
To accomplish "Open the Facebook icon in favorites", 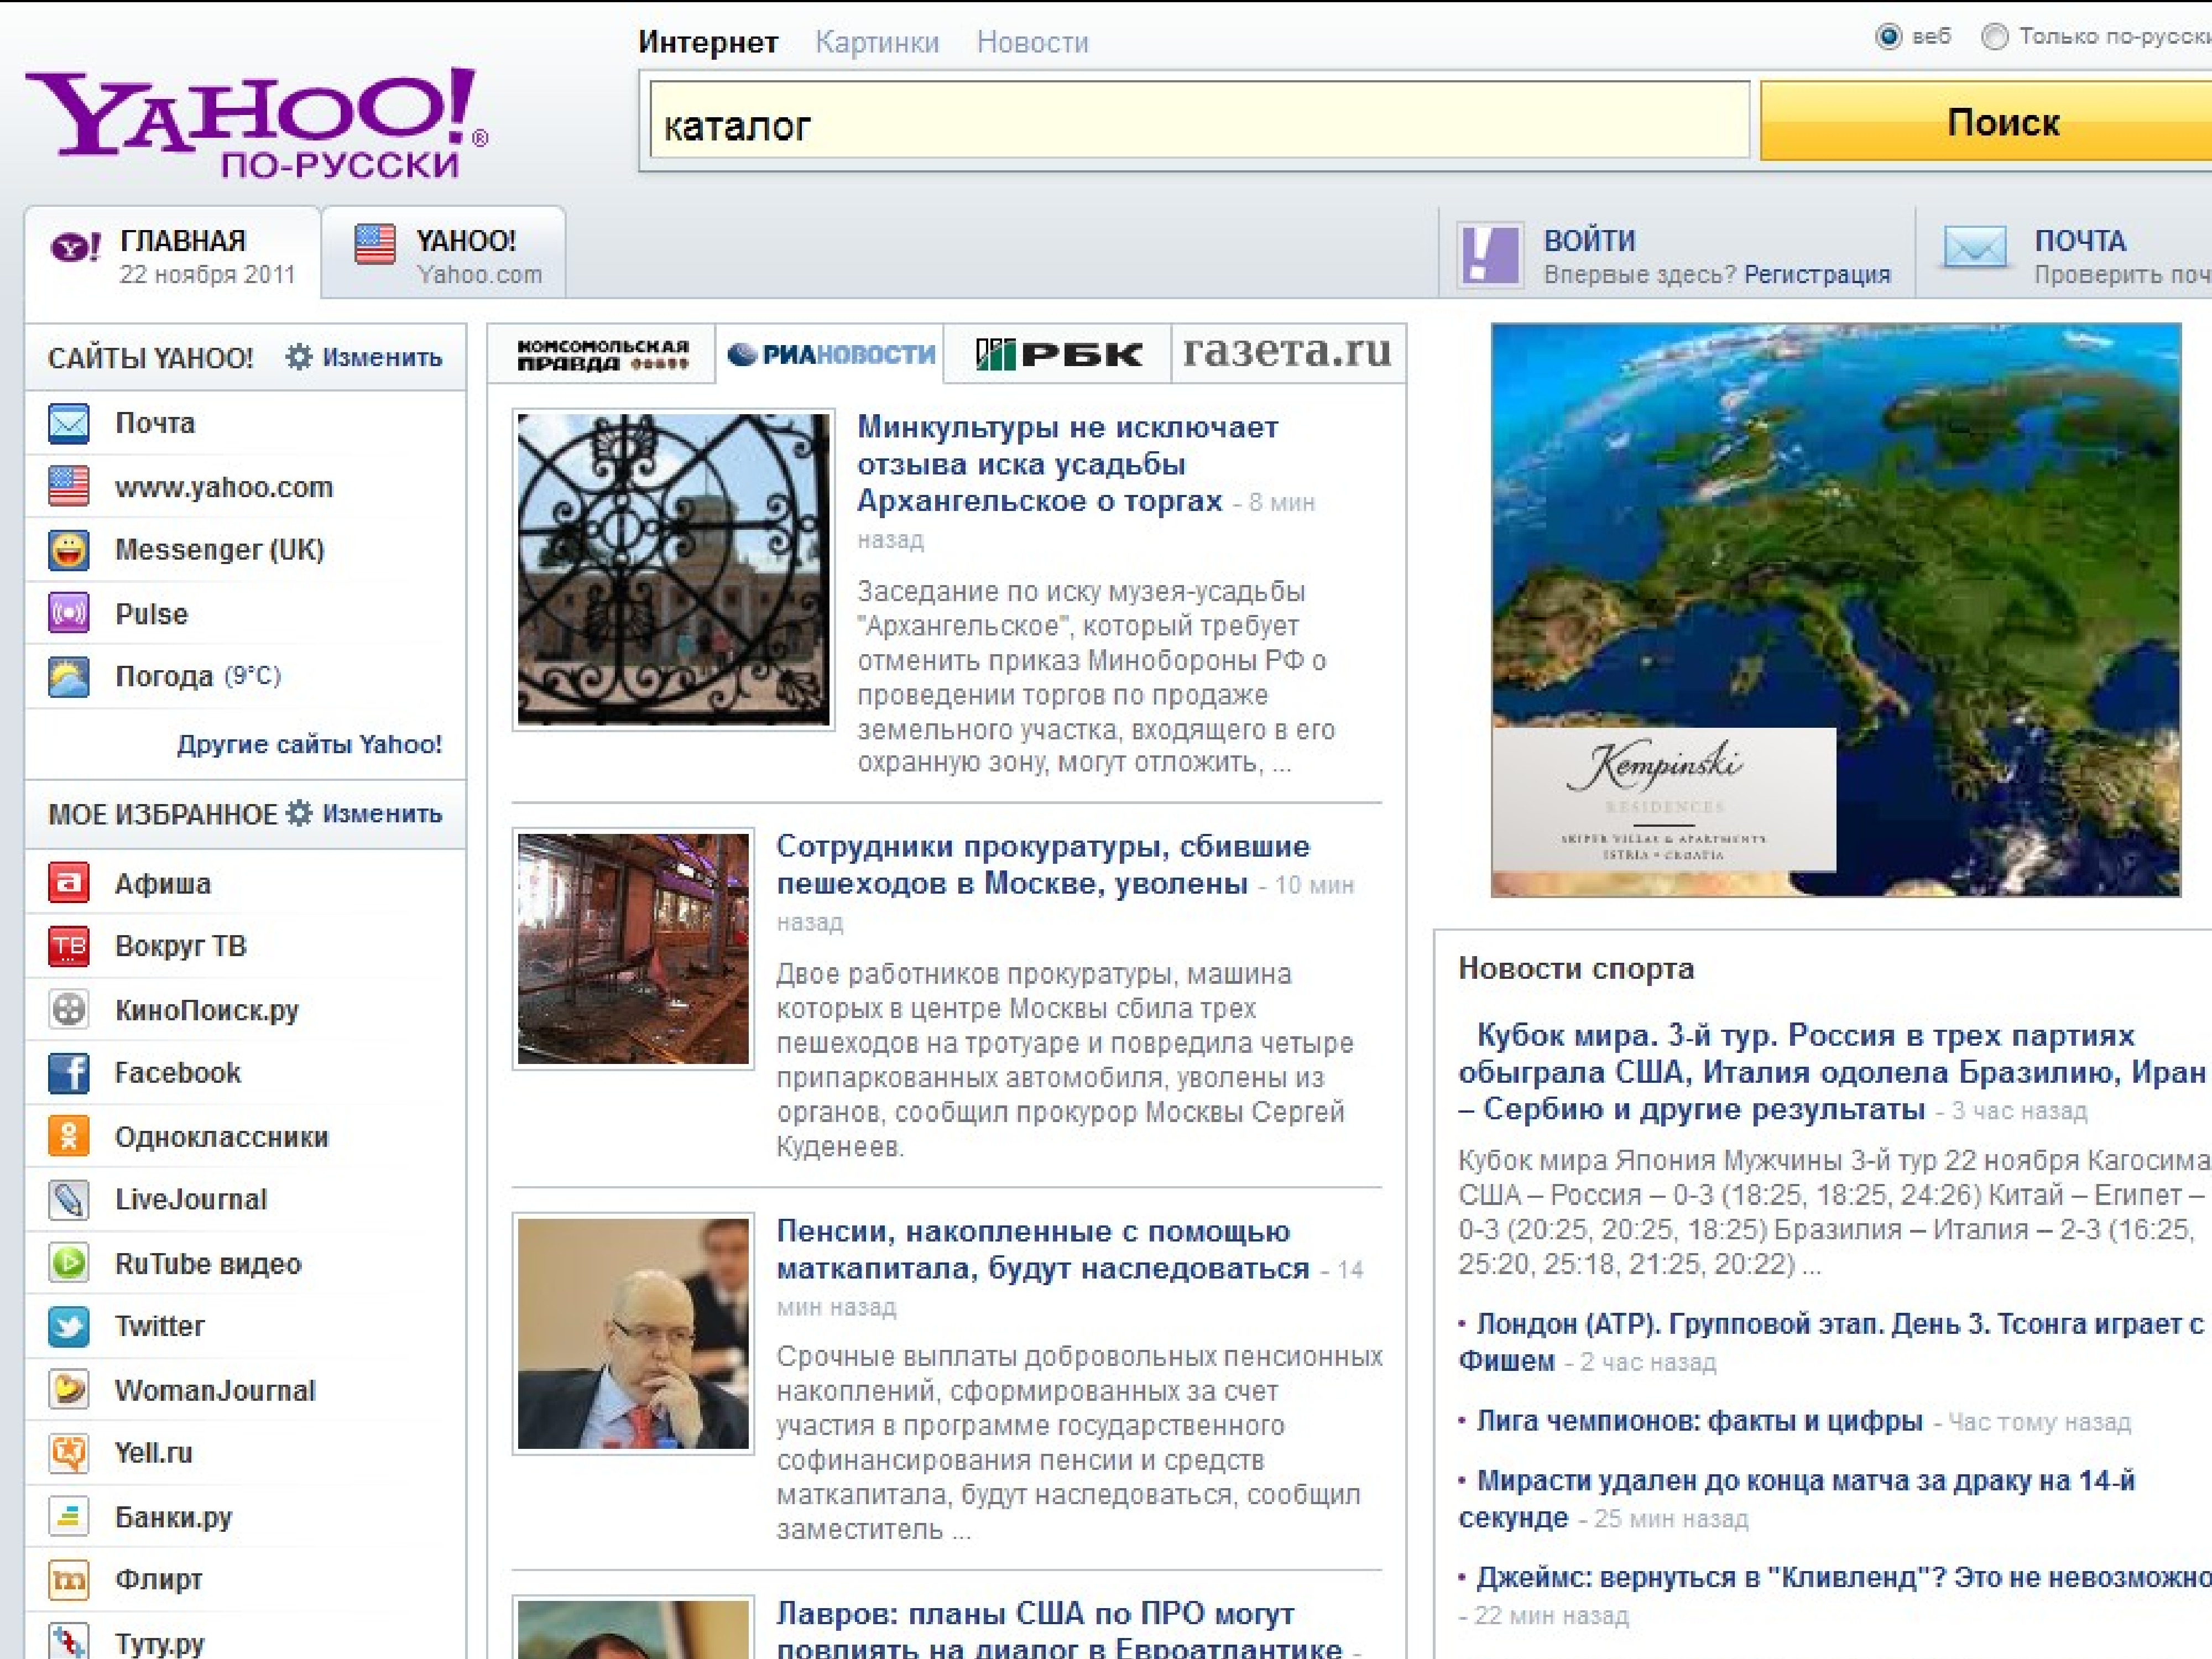I will (x=68, y=1073).
